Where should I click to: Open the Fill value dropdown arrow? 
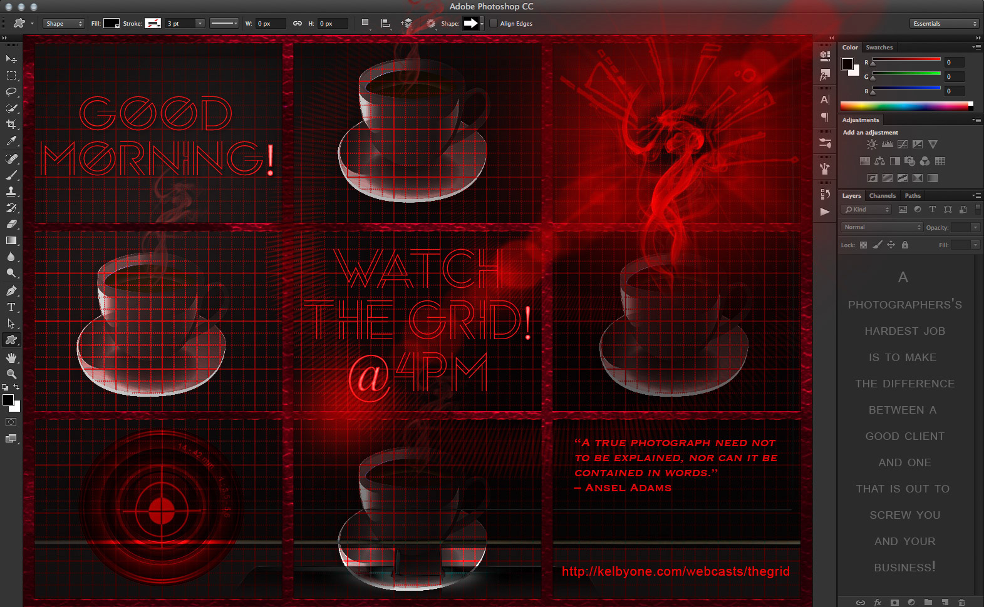click(x=975, y=245)
